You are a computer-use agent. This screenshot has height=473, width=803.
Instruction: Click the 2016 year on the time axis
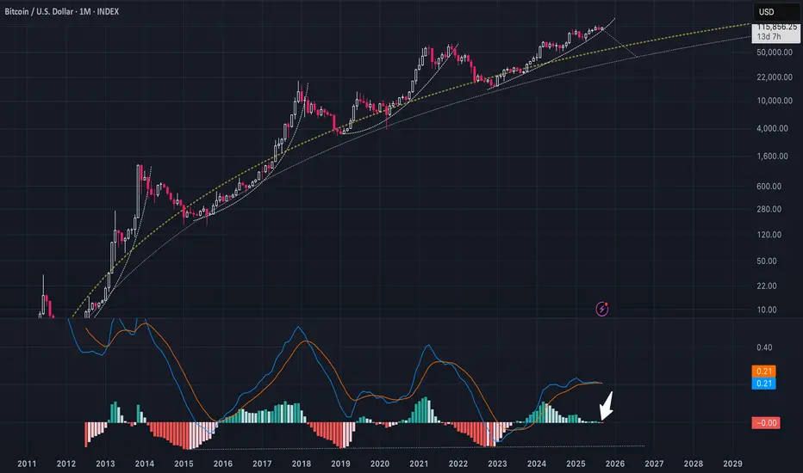223,464
